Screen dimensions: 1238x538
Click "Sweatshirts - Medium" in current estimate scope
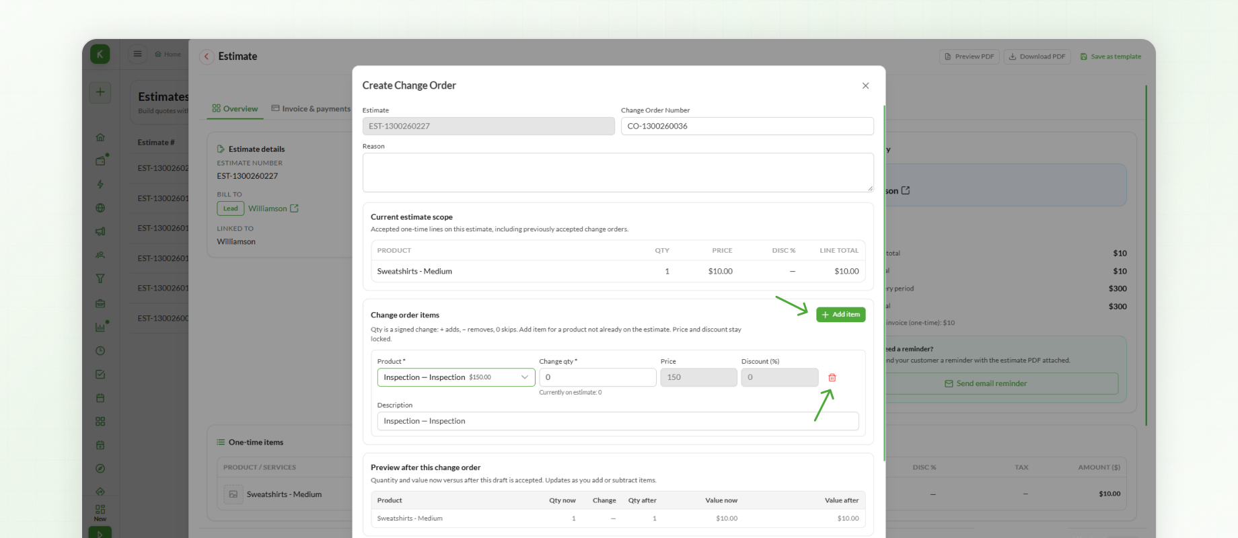(414, 271)
